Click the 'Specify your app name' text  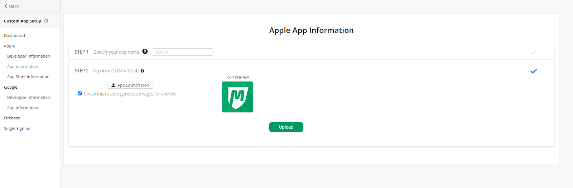116,52
